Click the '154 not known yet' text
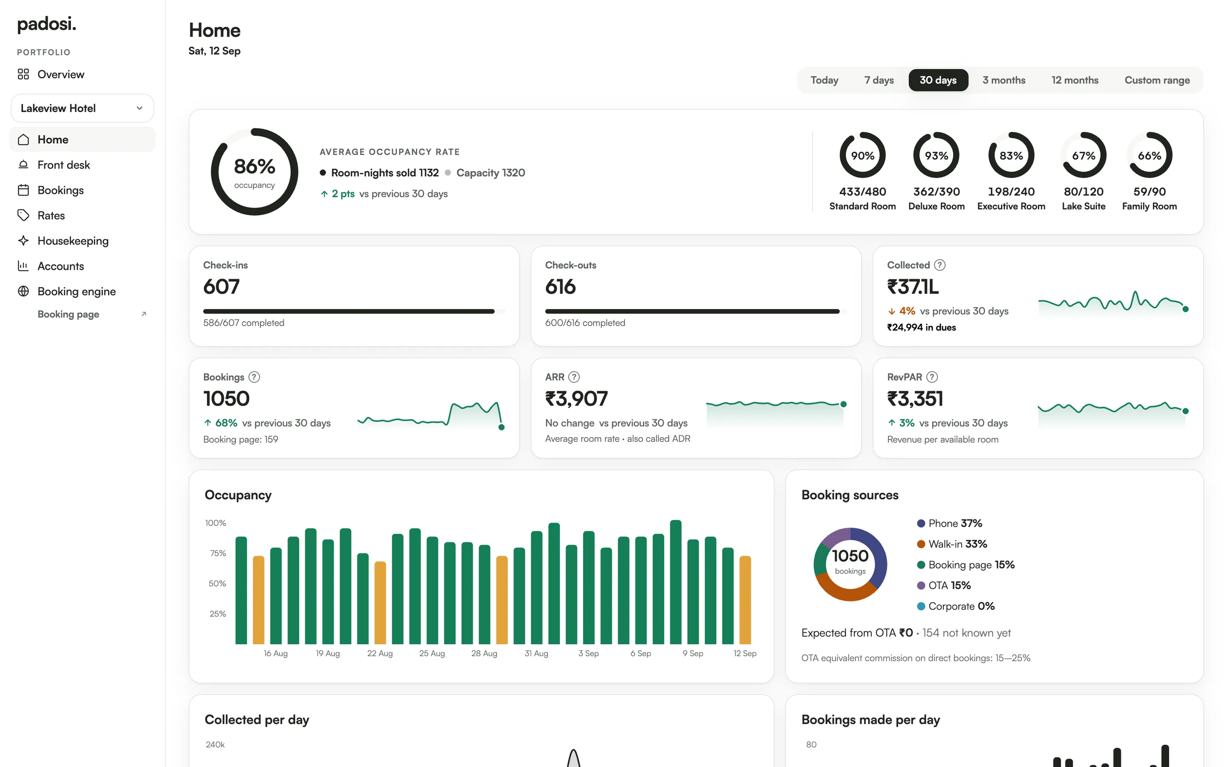This screenshot has height=767, width=1227. coord(966,633)
